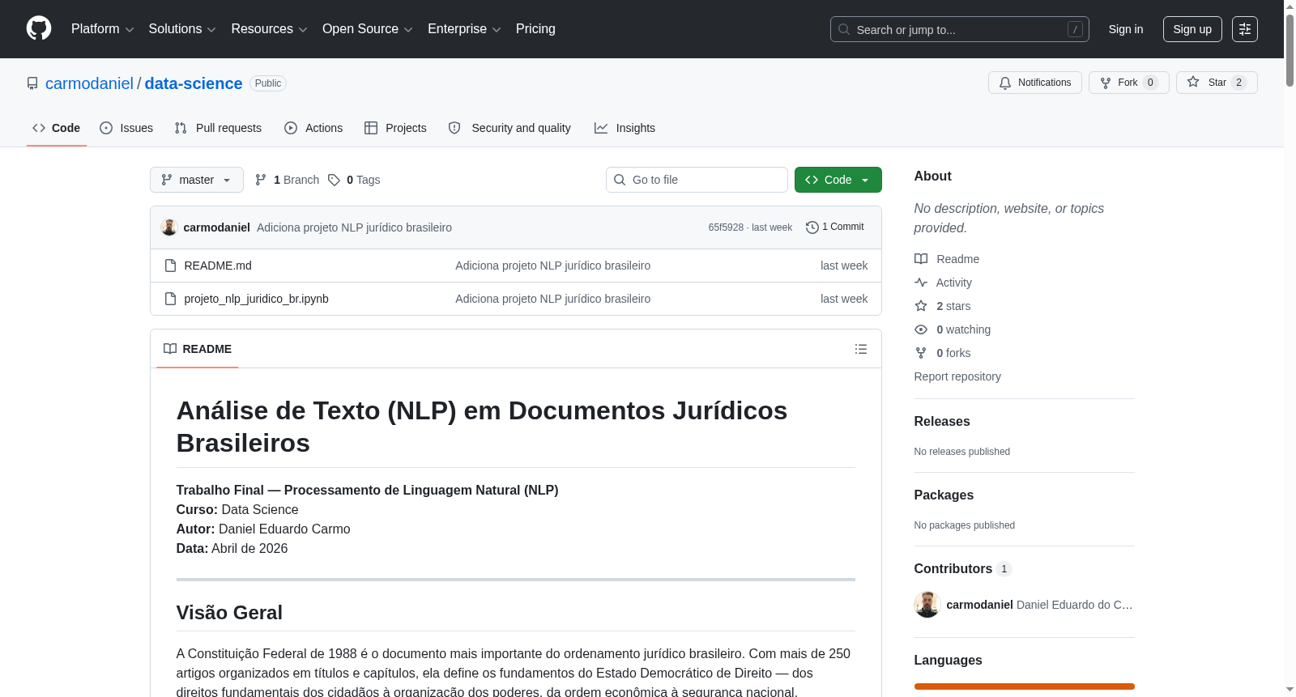Open the Activity link in About
Screen dimensions: 1296x697
953,283
